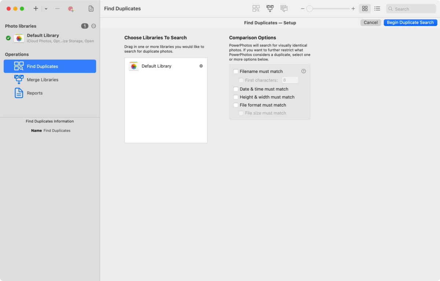
Task: Click the Search field in the toolbar
Action: [x=411, y=9]
